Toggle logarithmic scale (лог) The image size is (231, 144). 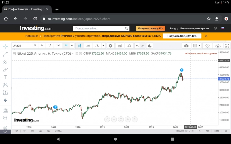(208, 131)
